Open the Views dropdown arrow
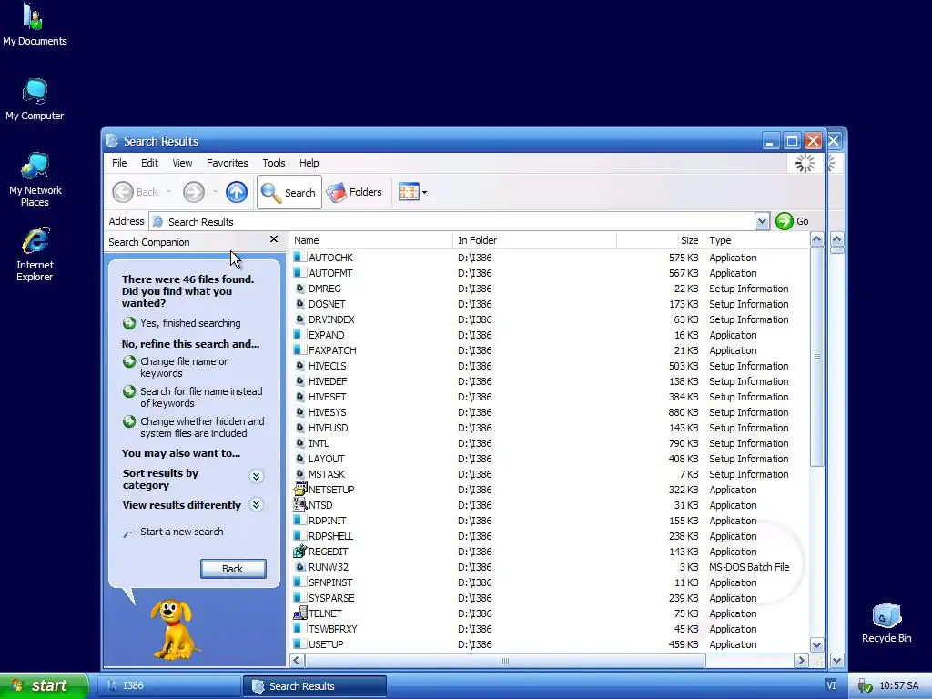 [x=424, y=192]
